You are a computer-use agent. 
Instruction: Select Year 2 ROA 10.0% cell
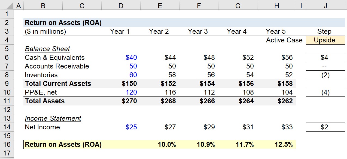pyautogui.click(x=160, y=145)
